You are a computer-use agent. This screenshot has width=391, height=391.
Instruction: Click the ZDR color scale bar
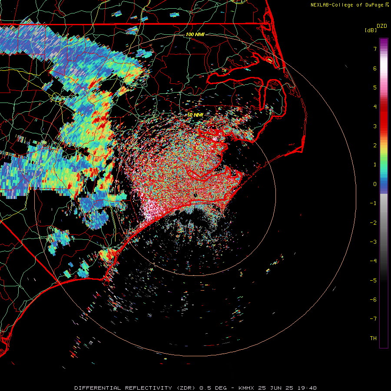point(384,193)
